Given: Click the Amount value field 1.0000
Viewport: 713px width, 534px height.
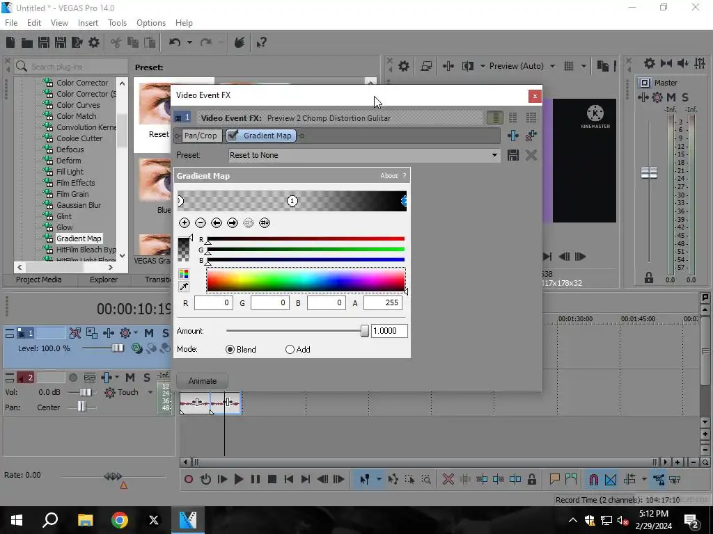Looking at the screenshot, I should [x=389, y=331].
